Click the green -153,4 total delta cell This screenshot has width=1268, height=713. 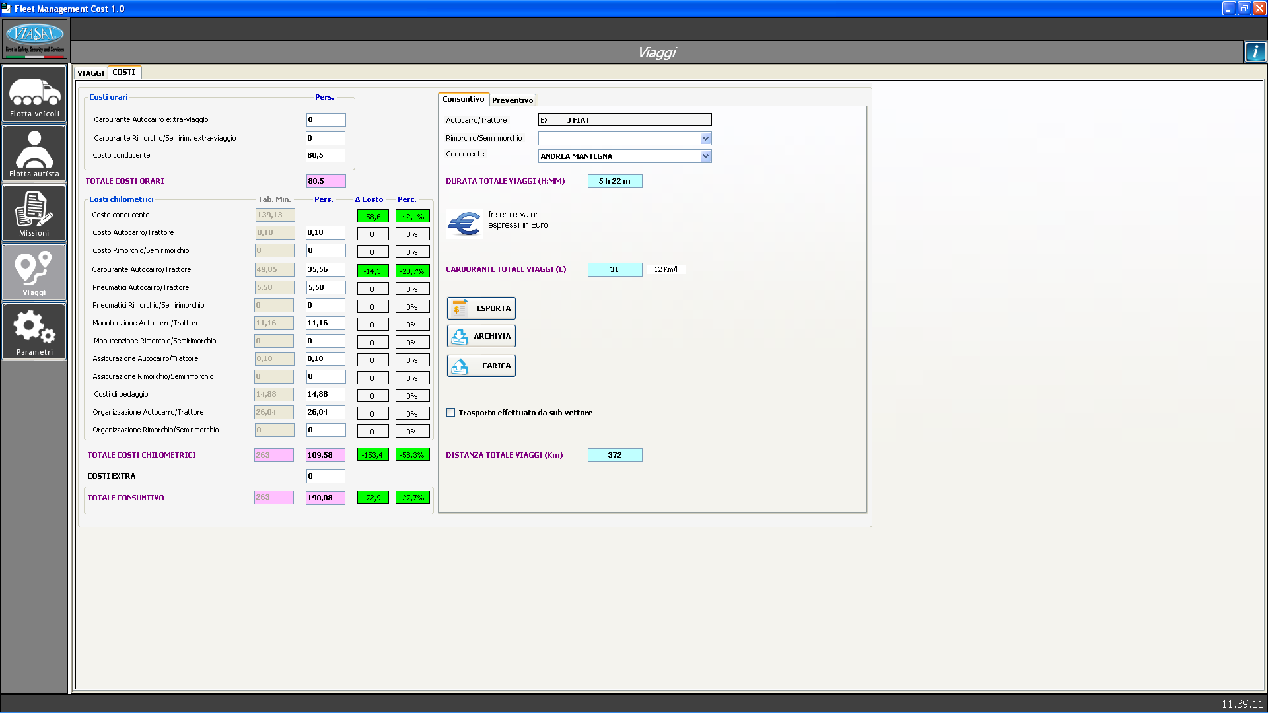coord(373,454)
